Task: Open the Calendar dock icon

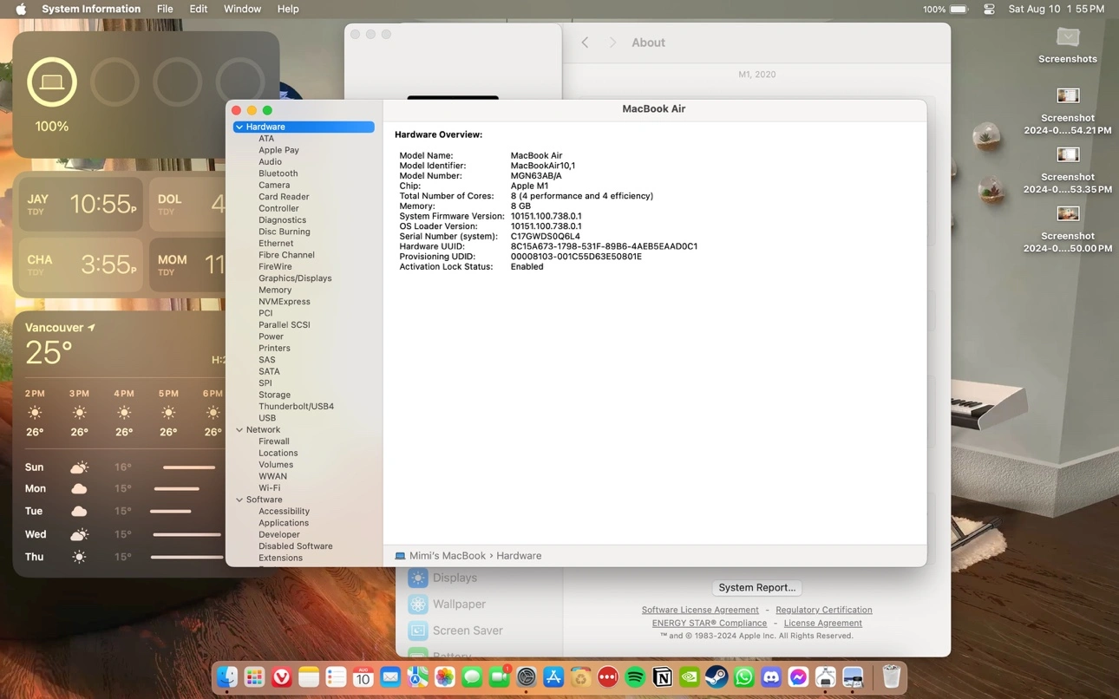Action: (363, 677)
